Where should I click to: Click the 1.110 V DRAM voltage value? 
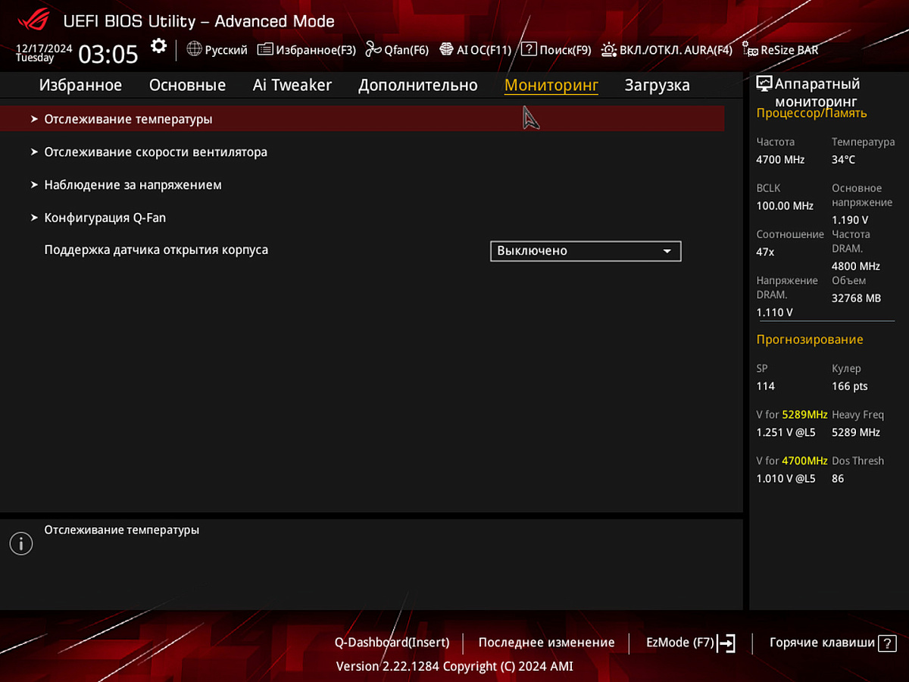pyautogui.click(x=775, y=312)
